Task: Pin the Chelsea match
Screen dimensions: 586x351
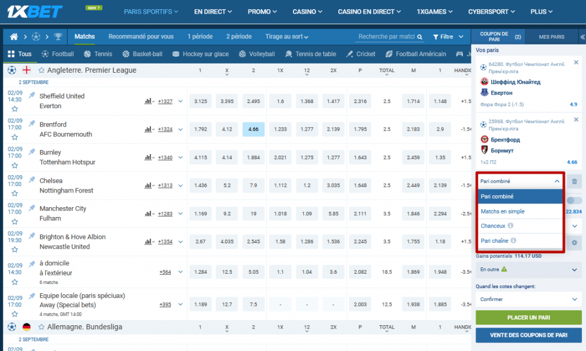Action: [32, 179]
